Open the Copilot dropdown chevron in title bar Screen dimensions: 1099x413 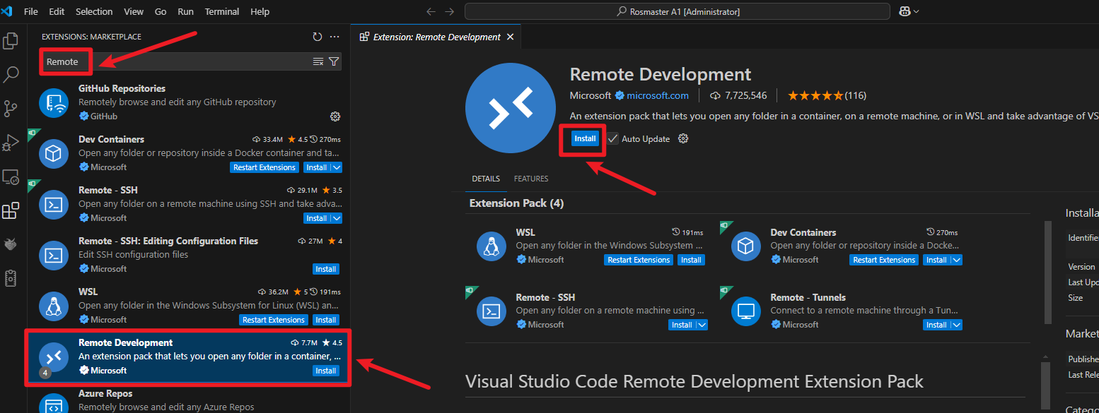(917, 11)
